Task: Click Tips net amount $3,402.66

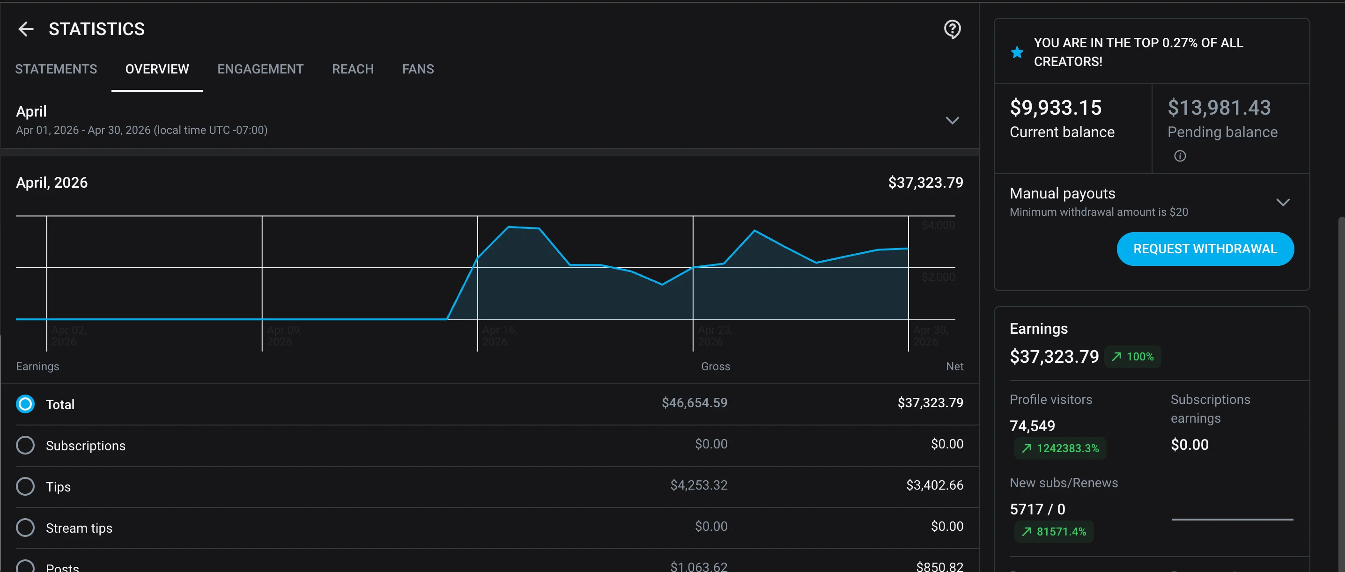Action: pyautogui.click(x=934, y=485)
